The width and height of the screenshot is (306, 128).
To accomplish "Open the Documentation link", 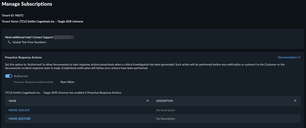I will [x=287, y=57].
